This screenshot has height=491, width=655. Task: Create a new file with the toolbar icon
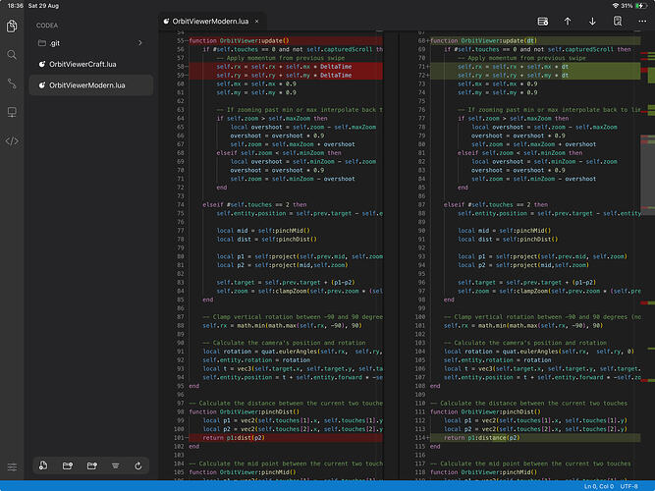(43, 465)
